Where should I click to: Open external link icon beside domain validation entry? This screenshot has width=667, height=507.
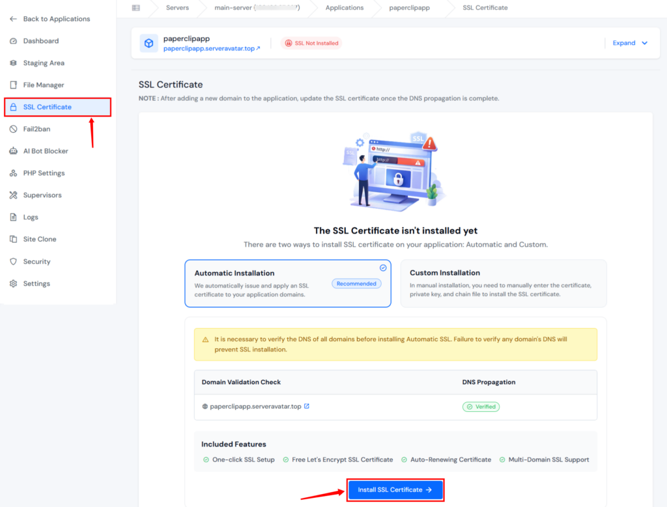pos(307,406)
